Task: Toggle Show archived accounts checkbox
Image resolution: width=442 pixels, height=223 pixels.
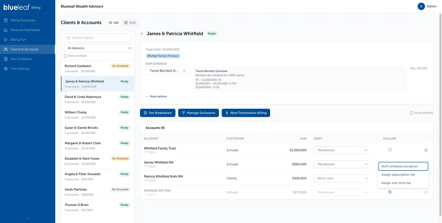Action: [x=411, y=113]
